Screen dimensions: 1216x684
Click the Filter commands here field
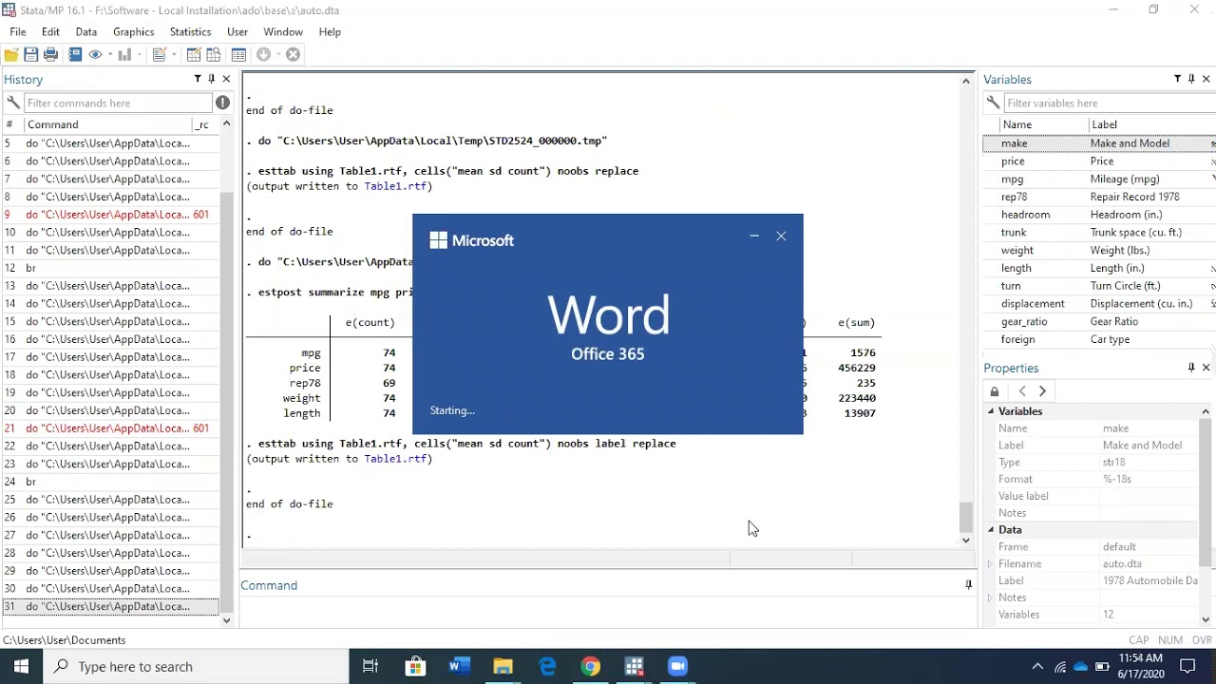[x=118, y=103]
